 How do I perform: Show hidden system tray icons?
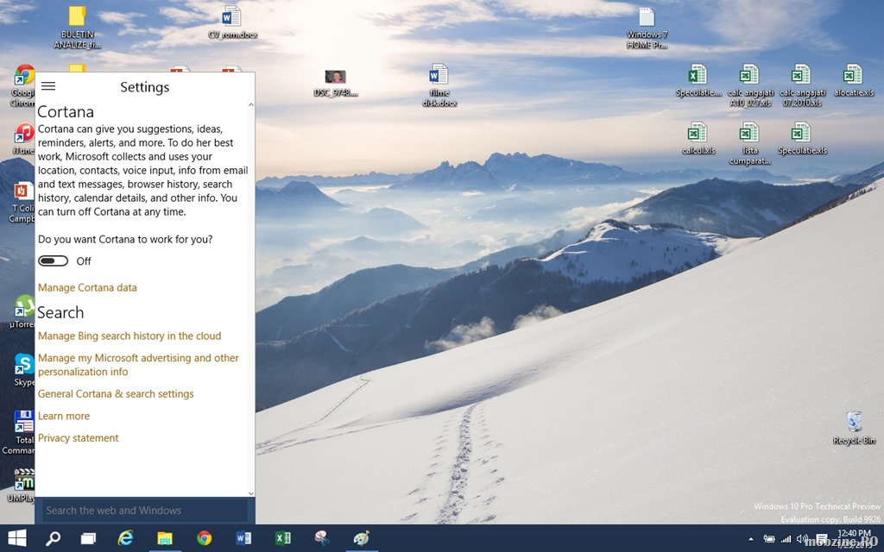750,539
